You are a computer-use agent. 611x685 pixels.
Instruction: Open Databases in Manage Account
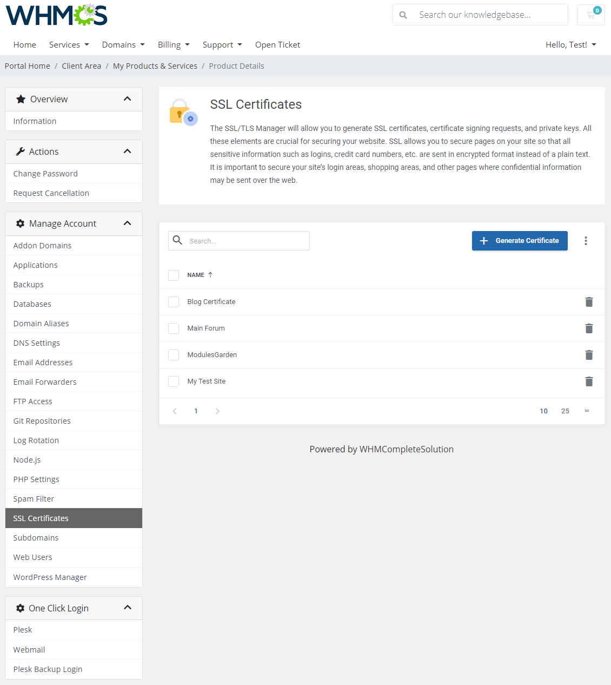(74, 304)
